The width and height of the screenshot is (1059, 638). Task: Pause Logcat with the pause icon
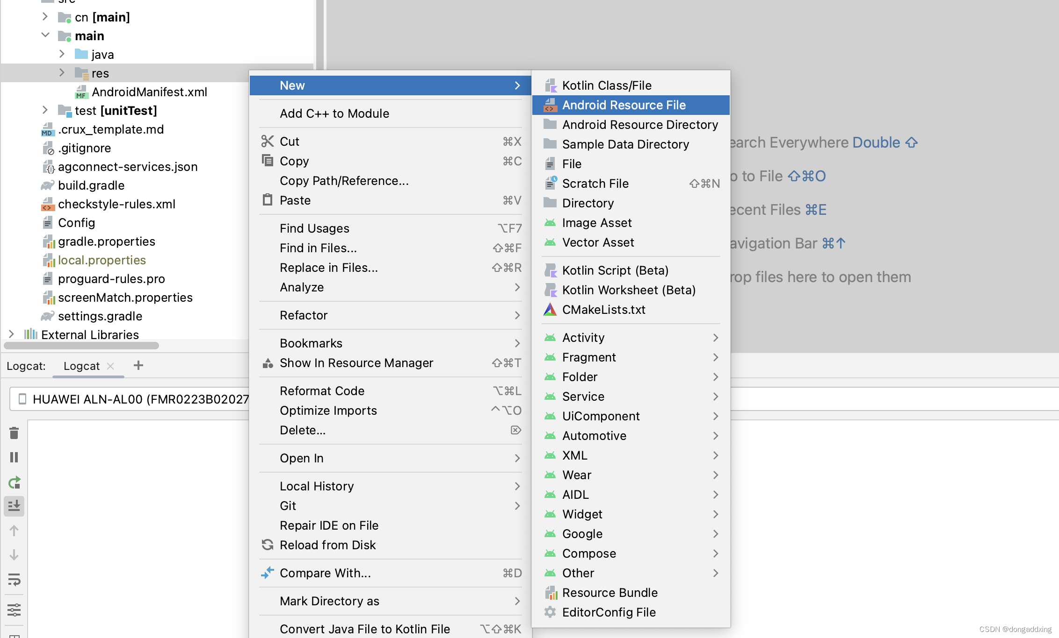click(14, 457)
